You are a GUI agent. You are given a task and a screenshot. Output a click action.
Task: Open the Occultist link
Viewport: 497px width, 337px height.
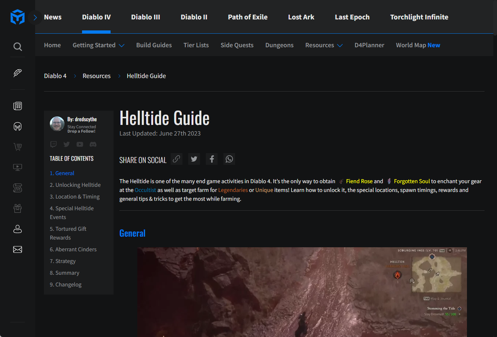tap(145, 190)
